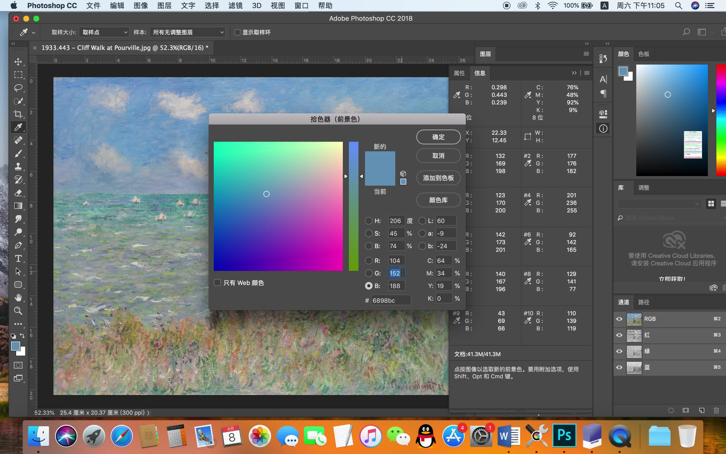The image size is (726, 454).
Task: Select the Rectangular Marquee tool
Action: tap(18, 75)
